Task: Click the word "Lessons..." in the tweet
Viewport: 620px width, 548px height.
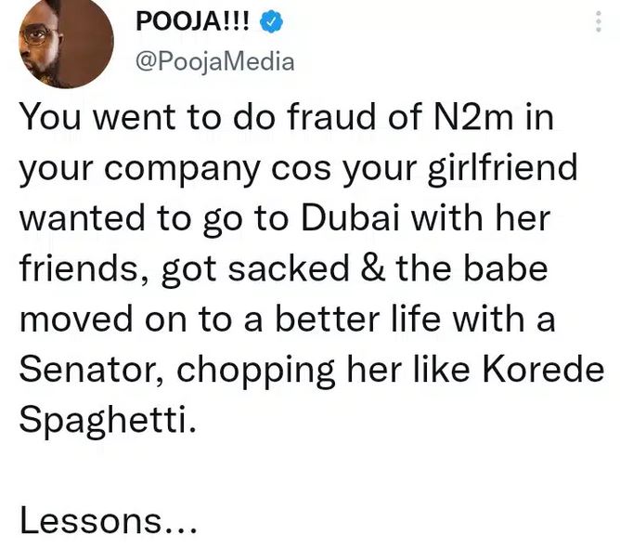Action: [108, 521]
